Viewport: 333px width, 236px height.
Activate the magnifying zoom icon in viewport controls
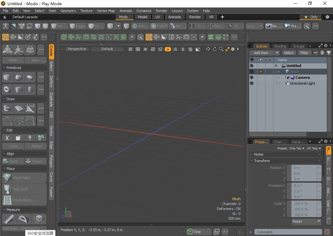point(221,49)
